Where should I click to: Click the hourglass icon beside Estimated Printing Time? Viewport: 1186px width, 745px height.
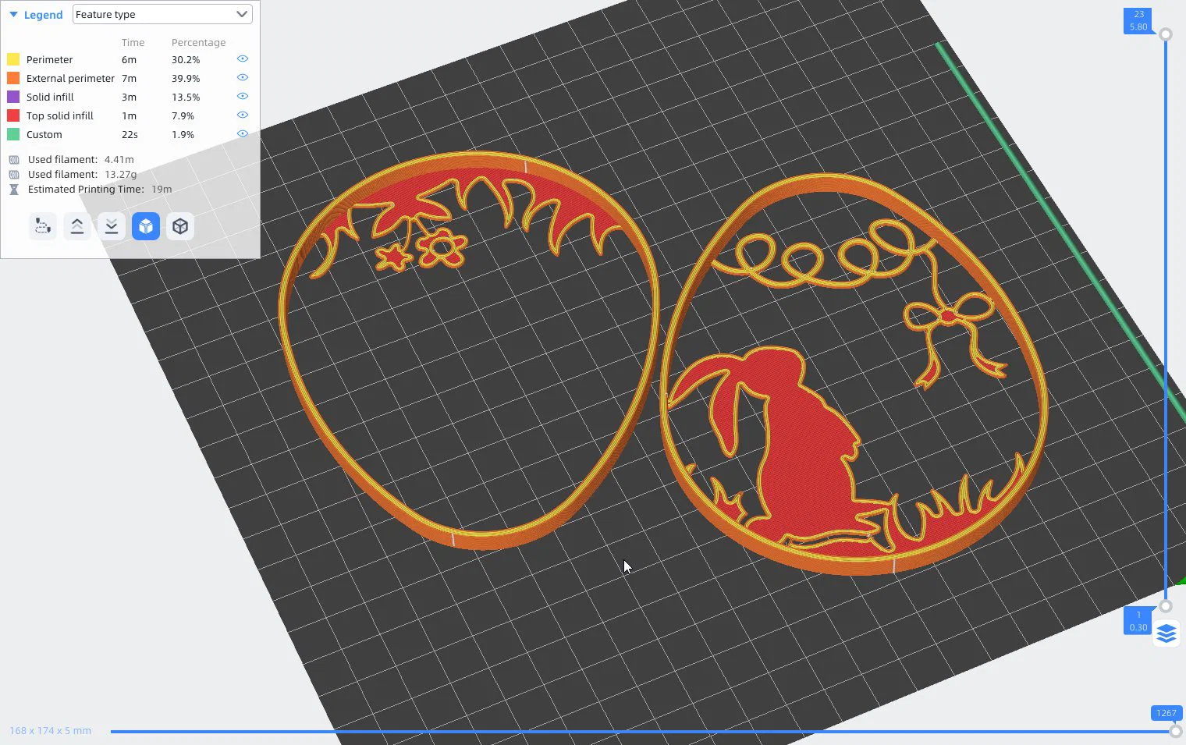(14, 190)
